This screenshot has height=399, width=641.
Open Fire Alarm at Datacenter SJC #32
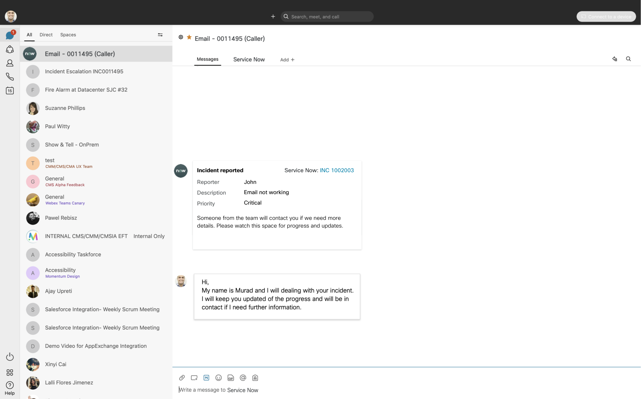pyautogui.click(x=96, y=90)
